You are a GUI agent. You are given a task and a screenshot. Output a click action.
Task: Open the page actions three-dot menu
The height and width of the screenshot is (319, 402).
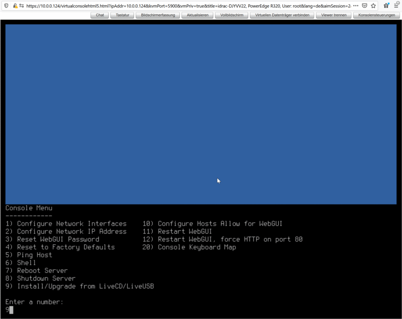click(x=356, y=6)
